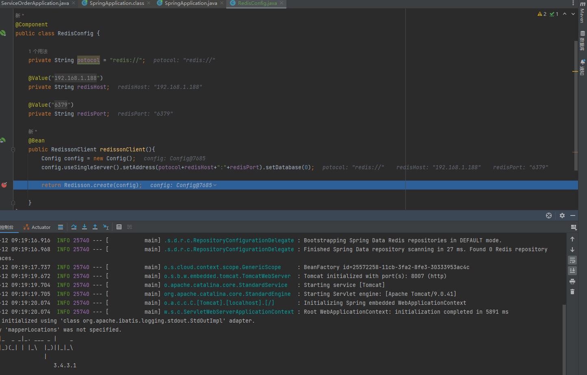Hide the debug tool window
Viewport: 587px width, 375px height.
(573, 216)
